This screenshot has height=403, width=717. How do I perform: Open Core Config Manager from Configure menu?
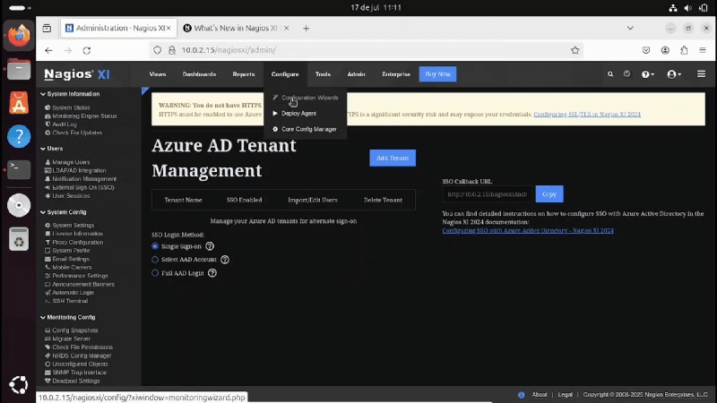pos(308,129)
